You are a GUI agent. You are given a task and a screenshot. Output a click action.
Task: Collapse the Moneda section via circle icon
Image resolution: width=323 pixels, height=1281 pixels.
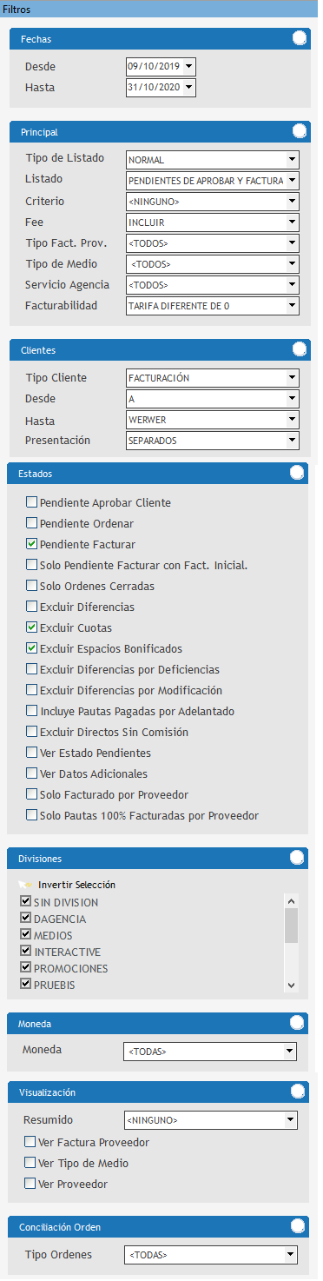tap(297, 1024)
